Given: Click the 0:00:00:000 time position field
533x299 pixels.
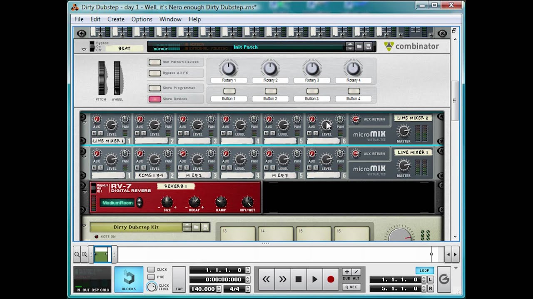Looking at the screenshot, I should pyautogui.click(x=217, y=279).
